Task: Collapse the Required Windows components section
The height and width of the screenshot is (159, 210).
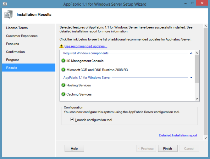Action: click(191, 53)
